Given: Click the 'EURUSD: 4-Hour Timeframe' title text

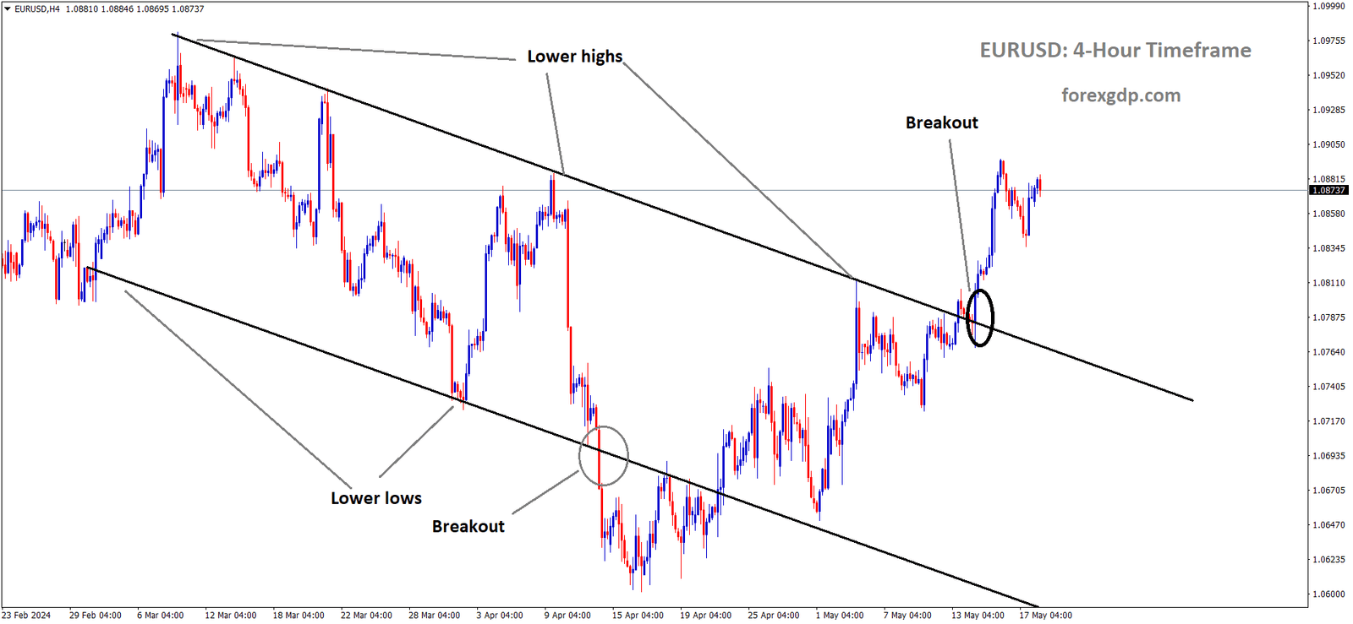Looking at the screenshot, I should point(1115,51).
